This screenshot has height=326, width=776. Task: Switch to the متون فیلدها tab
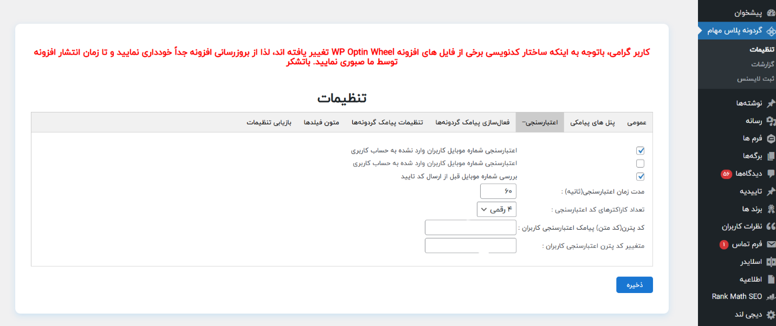[321, 123]
